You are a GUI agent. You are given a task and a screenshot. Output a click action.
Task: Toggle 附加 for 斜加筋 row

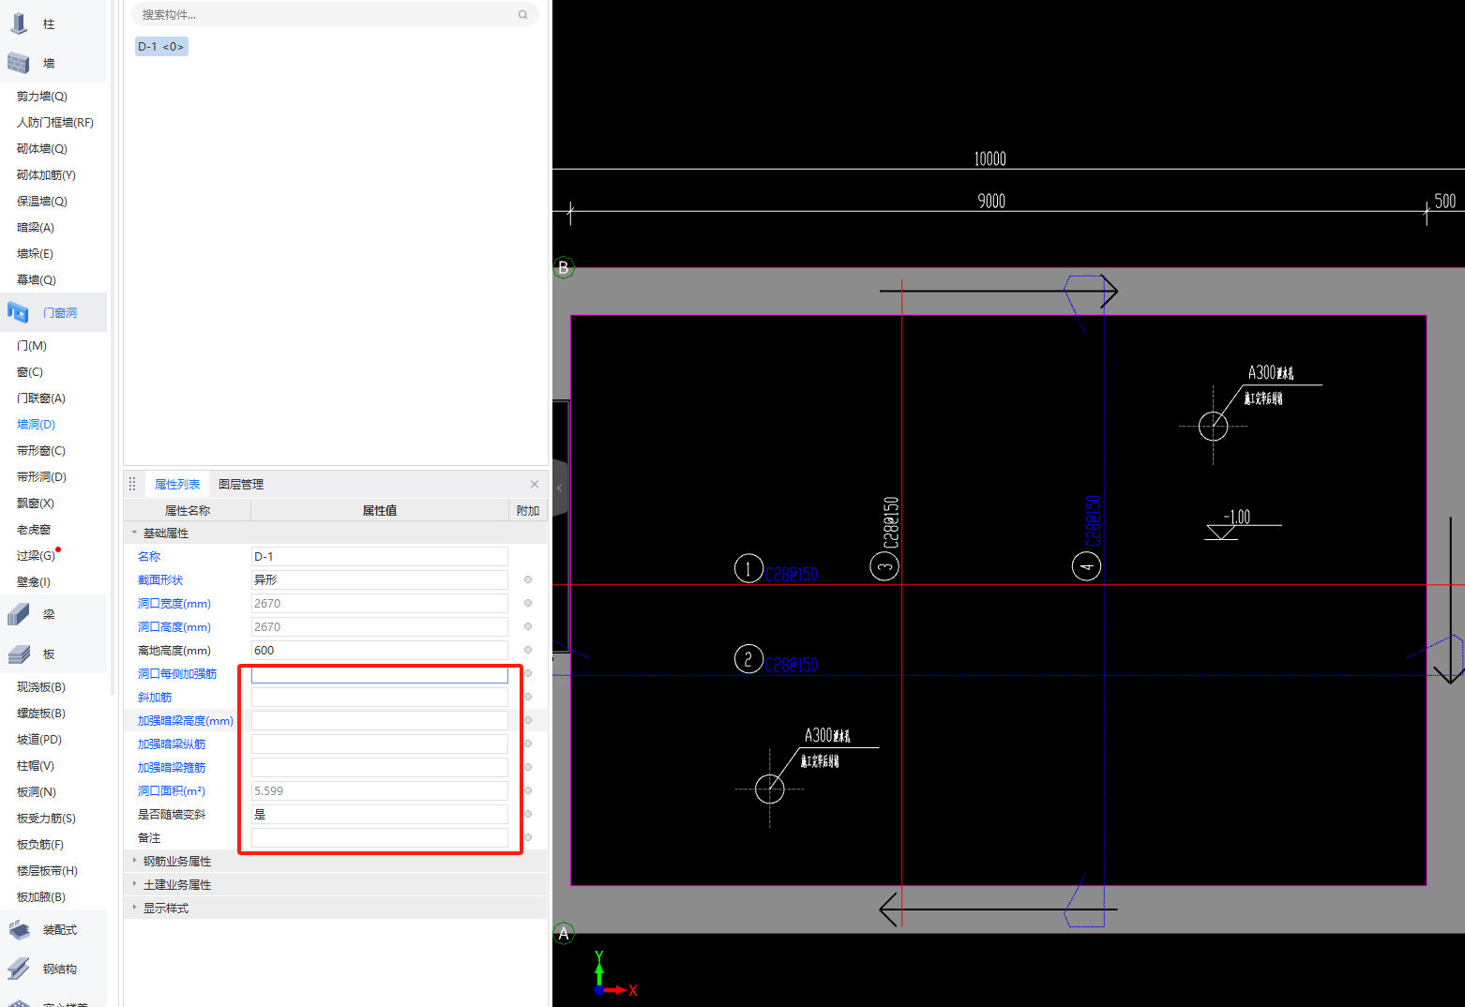[x=528, y=697]
